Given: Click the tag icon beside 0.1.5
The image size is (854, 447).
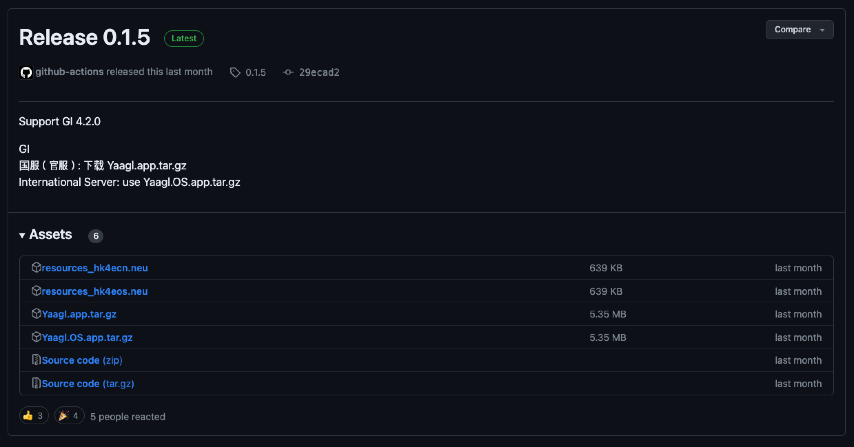Looking at the screenshot, I should (235, 72).
